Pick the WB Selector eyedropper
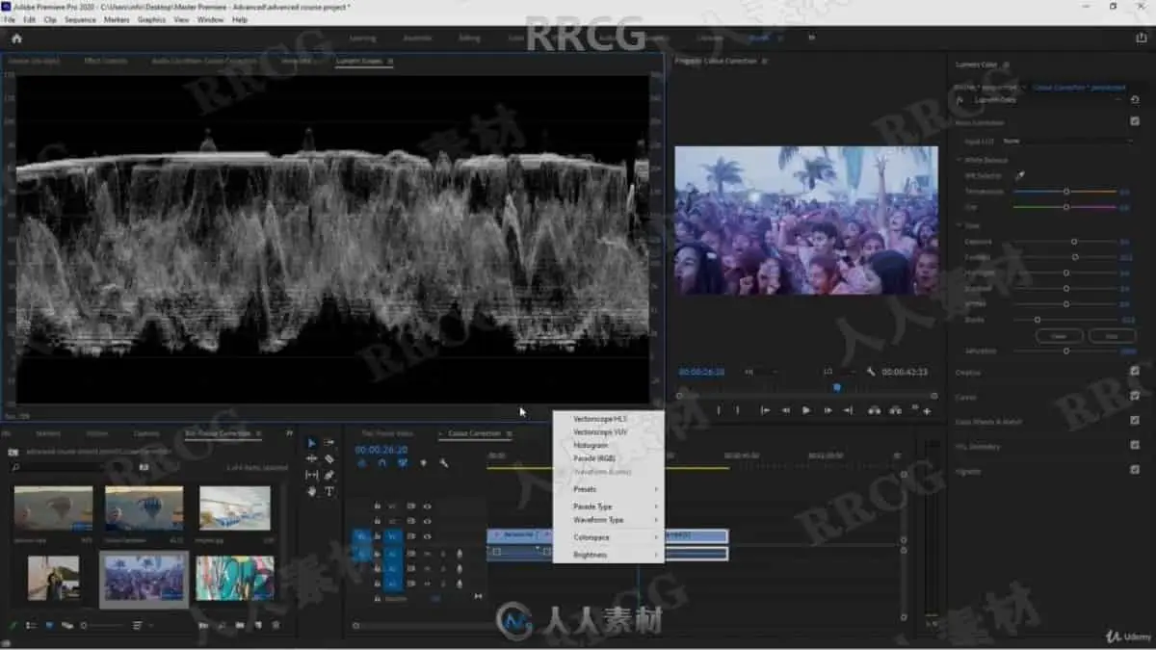This screenshot has width=1156, height=650. pyautogui.click(x=1020, y=176)
